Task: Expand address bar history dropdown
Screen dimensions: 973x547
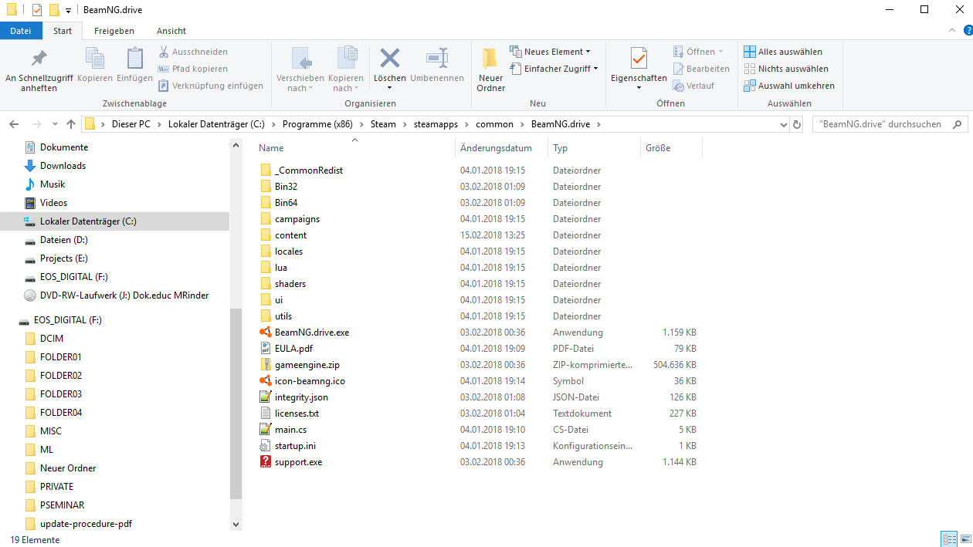Action: [784, 124]
